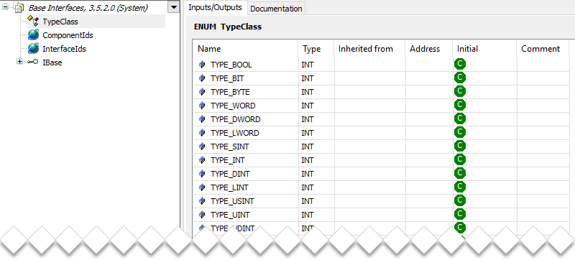Select TypeClass in the library tree
575x260 pixels.
click(60, 22)
